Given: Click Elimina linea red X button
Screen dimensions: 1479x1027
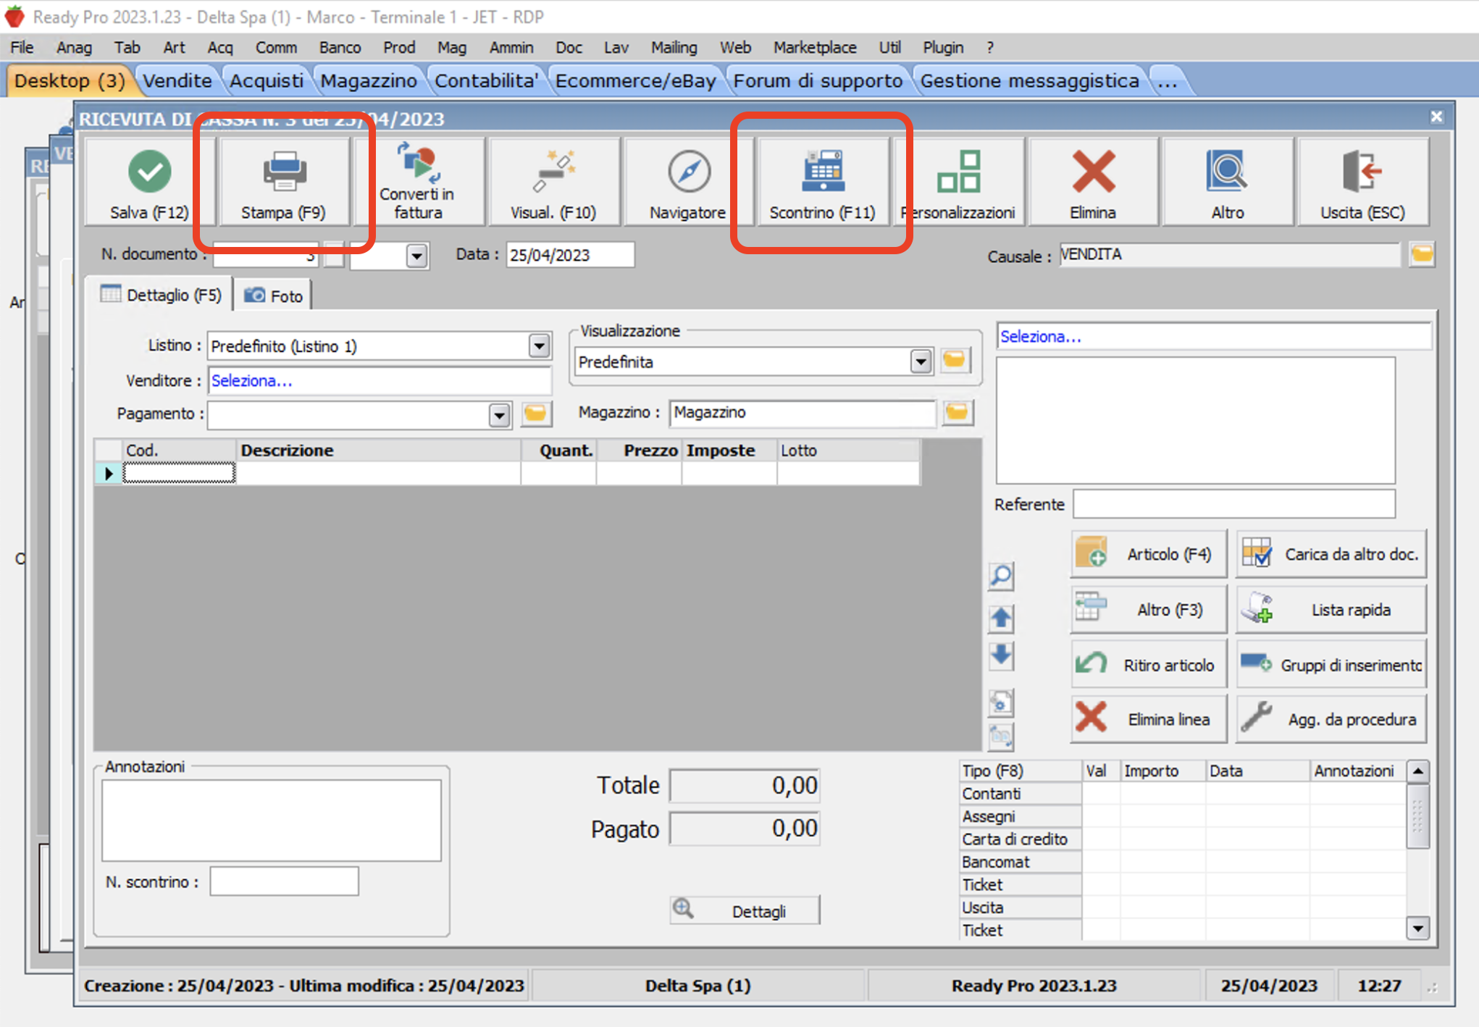Looking at the screenshot, I should click(x=1149, y=719).
